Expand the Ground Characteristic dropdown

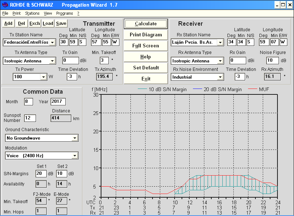[75, 138]
